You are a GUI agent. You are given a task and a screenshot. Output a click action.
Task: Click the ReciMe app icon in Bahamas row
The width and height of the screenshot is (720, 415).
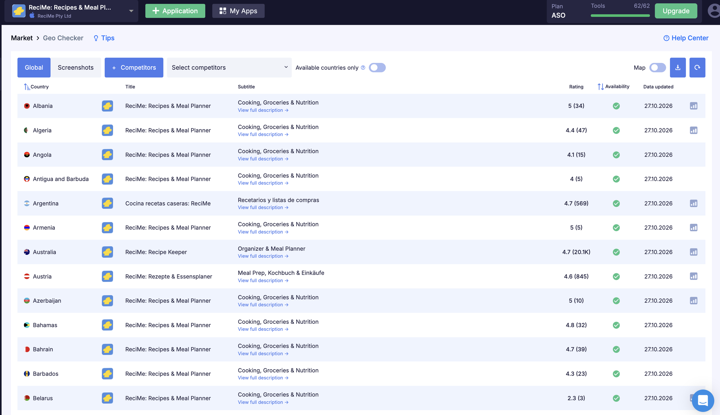tap(107, 325)
